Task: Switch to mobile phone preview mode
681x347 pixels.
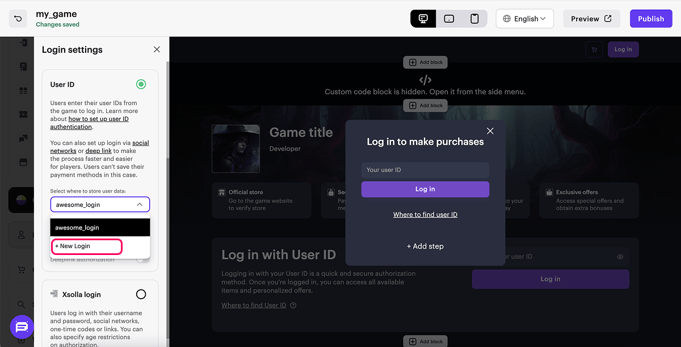Action: [474, 19]
